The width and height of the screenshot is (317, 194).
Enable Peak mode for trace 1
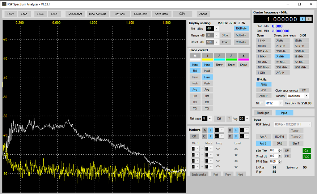coord(207,83)
